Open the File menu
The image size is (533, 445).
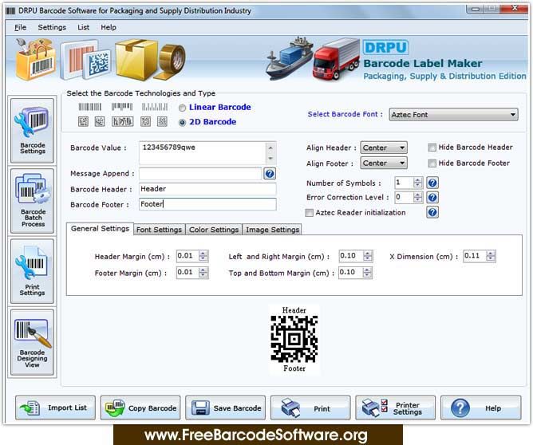21,27
